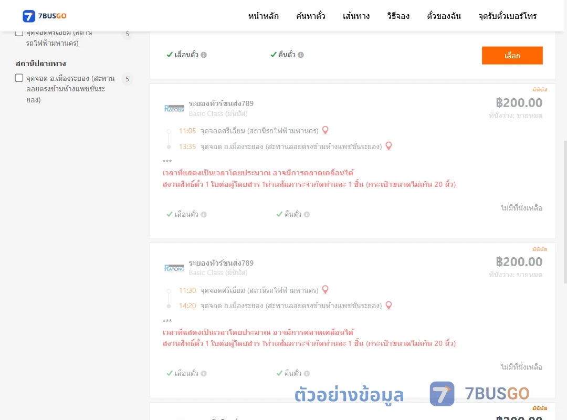Screen dimensions: 567x420
Task: Click the 11:30 departure time
Action: coord(187,290)
